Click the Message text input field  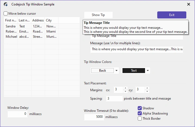[137, 49]
